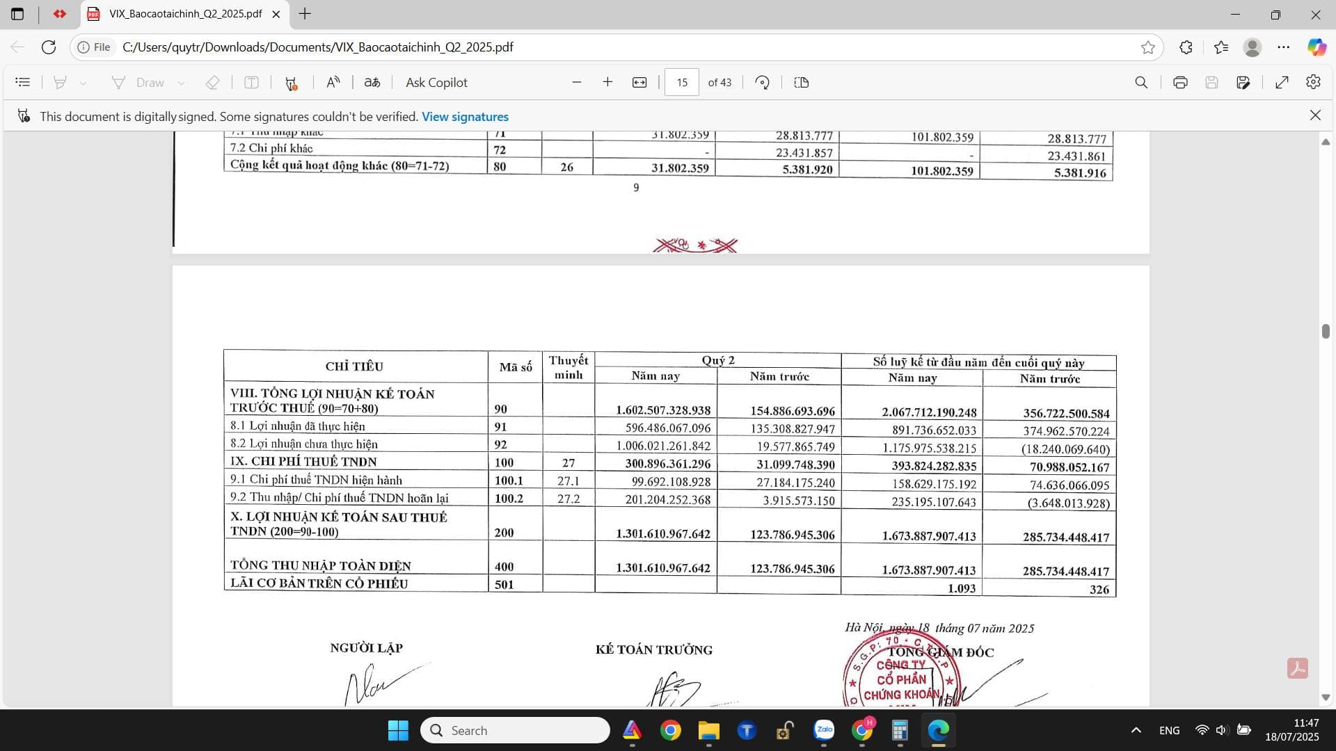
Task: Show hidden system tray icons
Action: click(x=1136, y=730)
